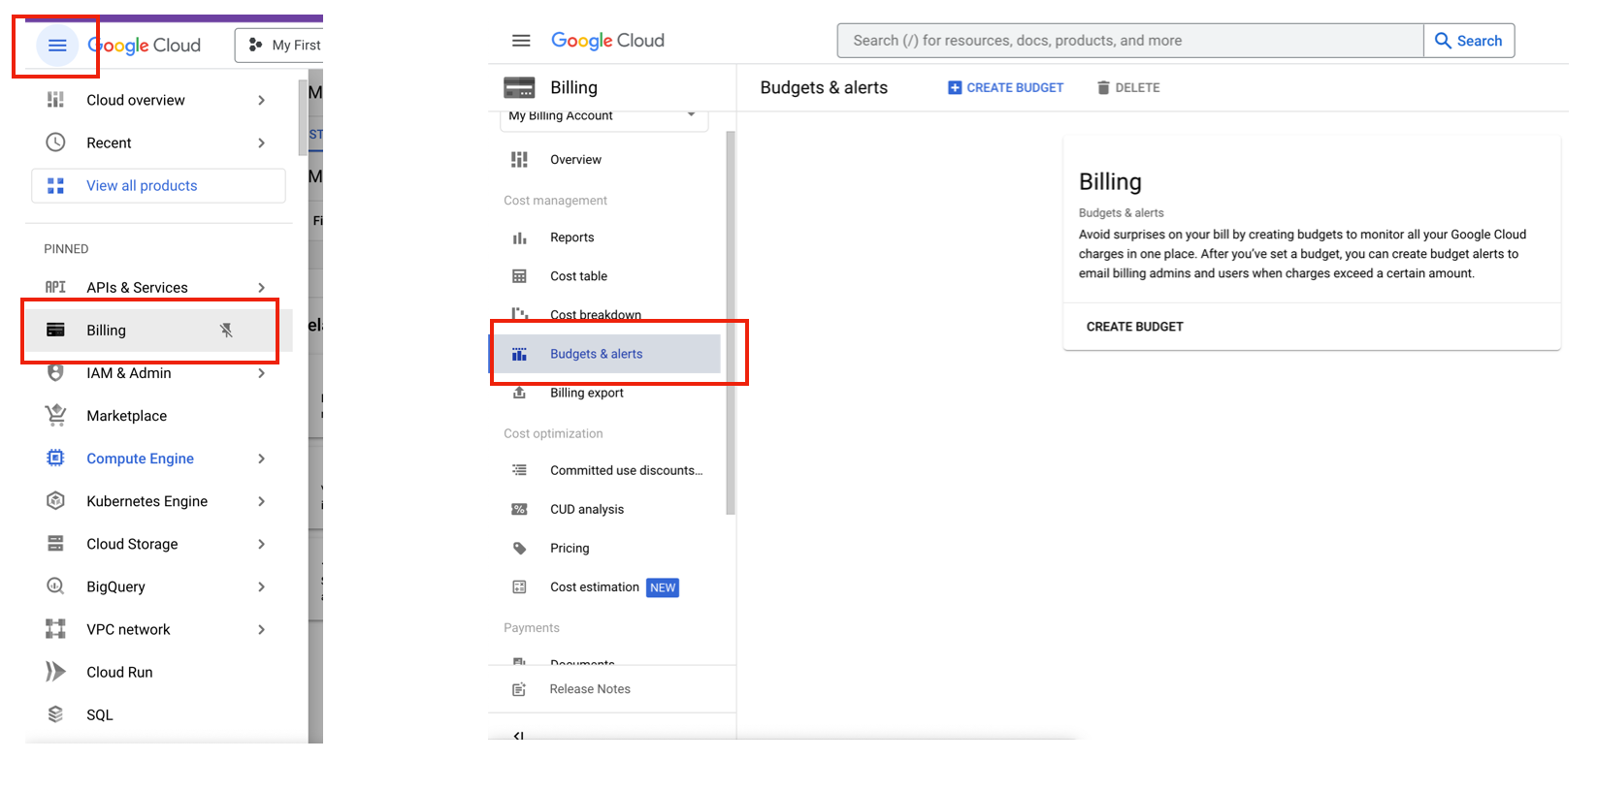
Task: Click the Billing export upload icon
Action: [x=520, y=393]
